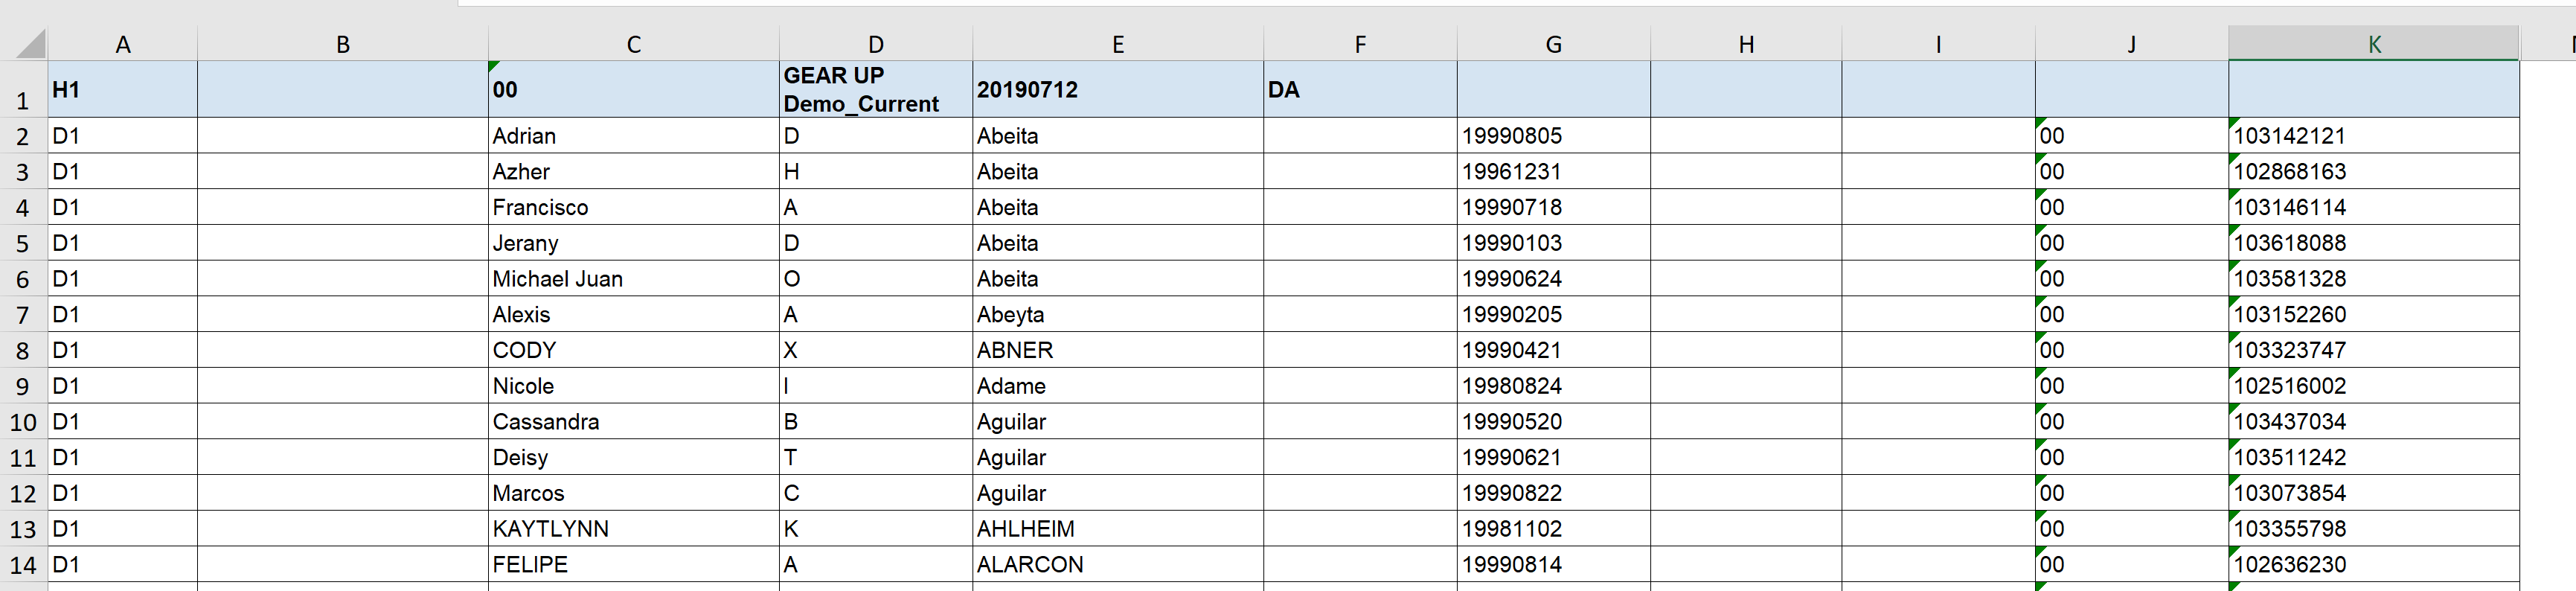Click the 00 cell in row 2 column J
Screen dimensions: 2576x591
click(x=2131, y=136)
